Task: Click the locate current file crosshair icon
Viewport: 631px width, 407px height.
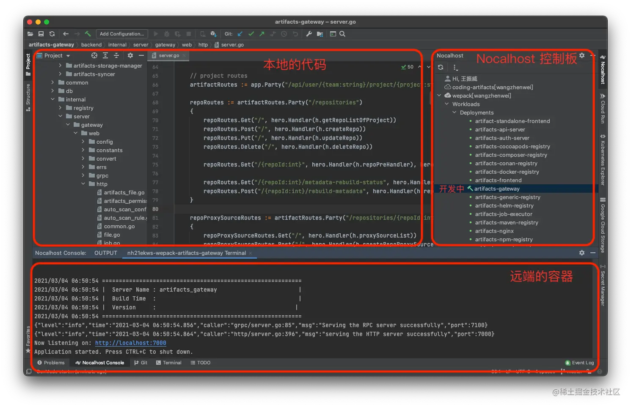Action: click(94, 55)
